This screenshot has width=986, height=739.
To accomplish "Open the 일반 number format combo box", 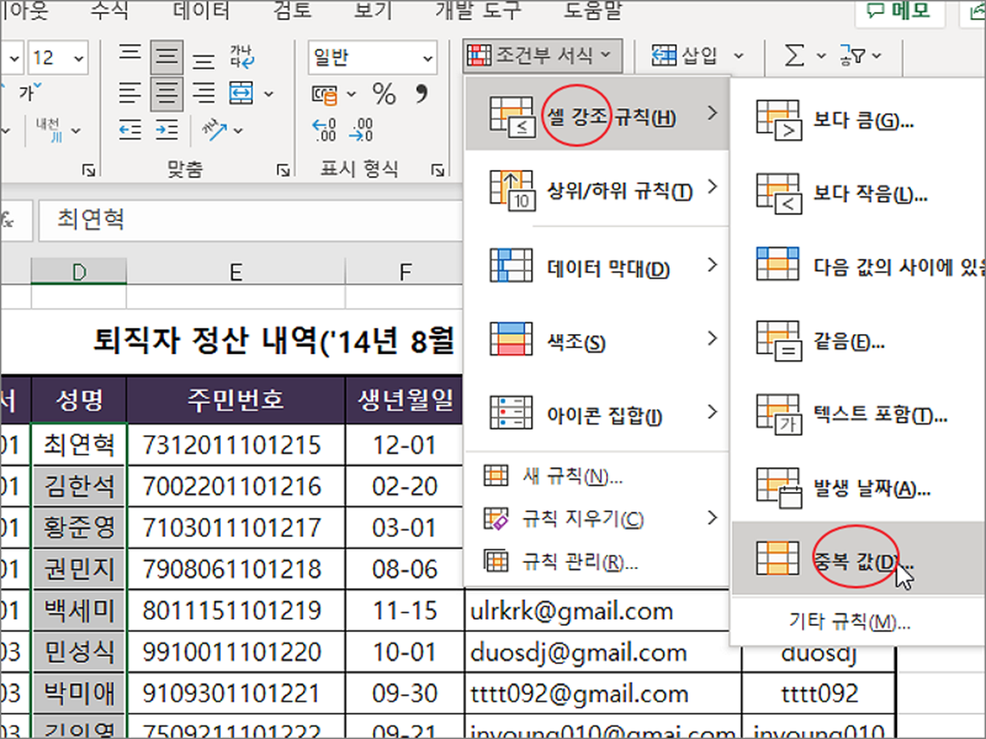I will (372, 58).
